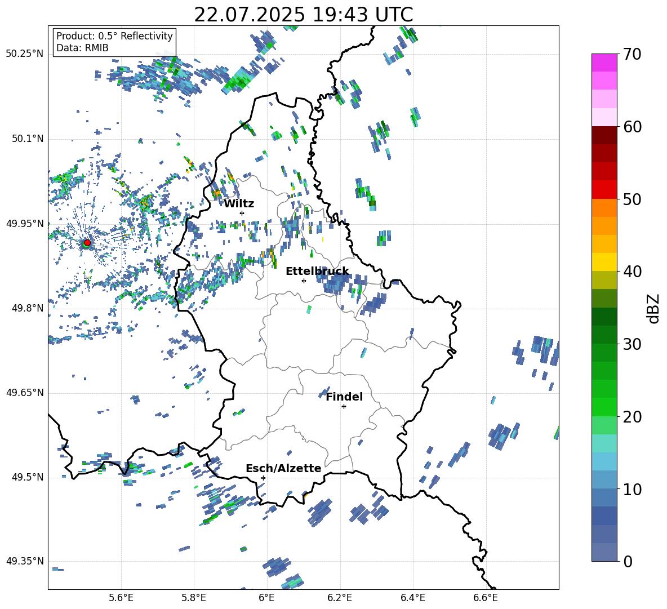Screen dimensions: 667x609
Task: Click the colorbar tick label 60
Action: click(632, 127)
